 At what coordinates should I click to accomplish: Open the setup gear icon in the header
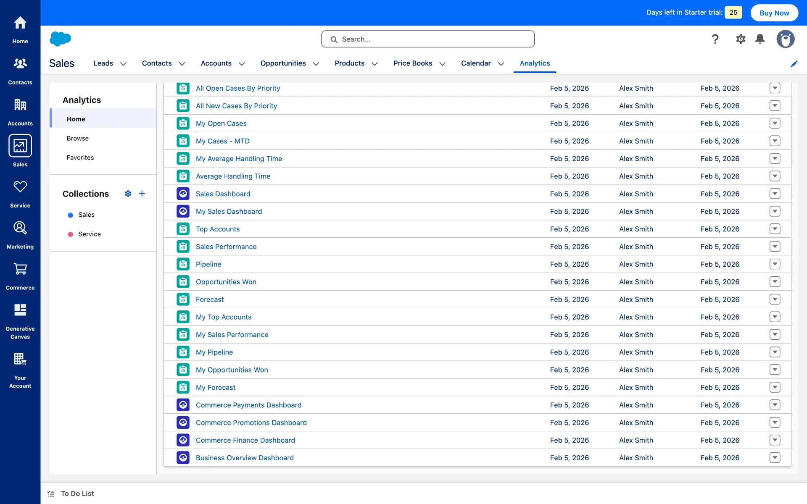[x=740, y=39]
